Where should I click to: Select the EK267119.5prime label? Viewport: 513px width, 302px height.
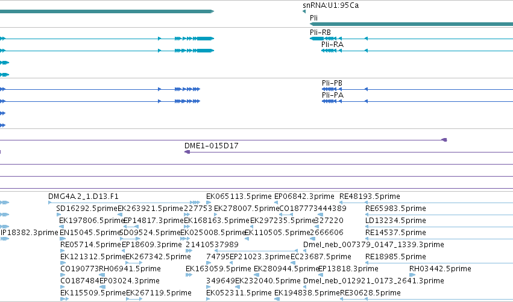click(159, 293)
